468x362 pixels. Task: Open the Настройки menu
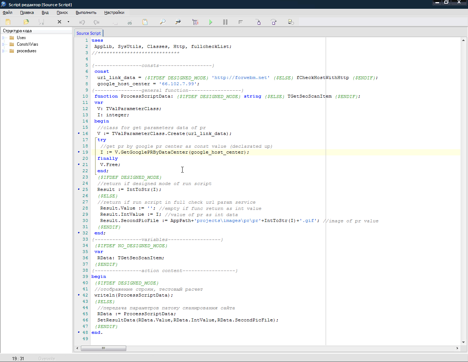[114, 12]
